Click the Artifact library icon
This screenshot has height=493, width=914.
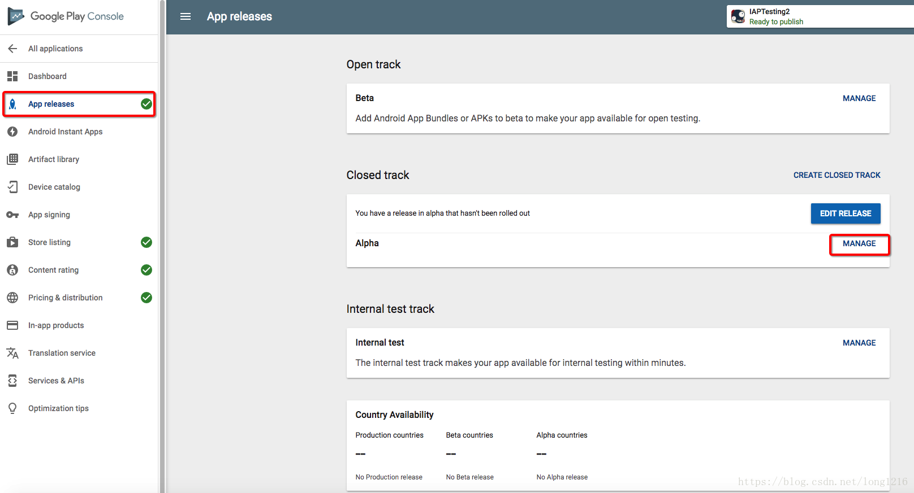[12, 159]
